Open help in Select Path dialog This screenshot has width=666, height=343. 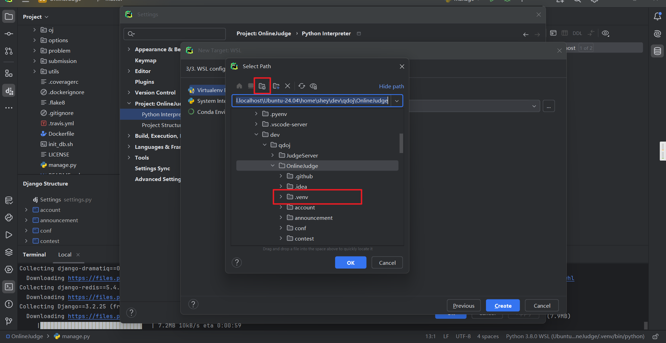tap(237, 262)
